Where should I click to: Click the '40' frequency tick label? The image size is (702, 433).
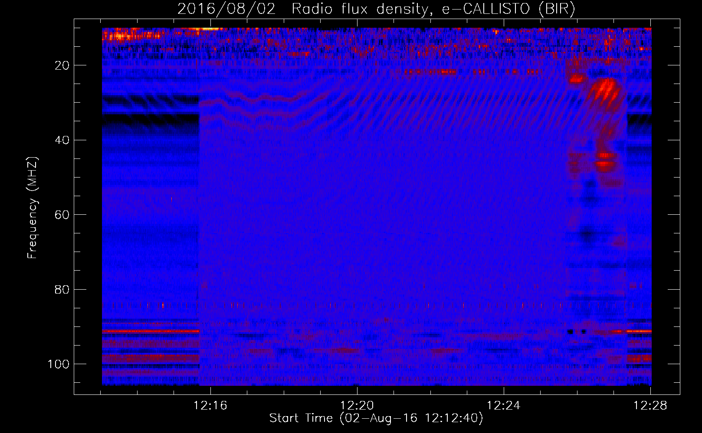point(62,140)
